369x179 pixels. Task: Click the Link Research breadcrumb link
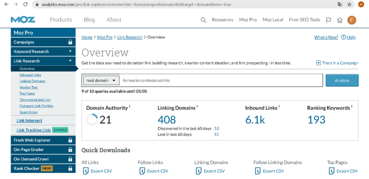coord(130,37)
